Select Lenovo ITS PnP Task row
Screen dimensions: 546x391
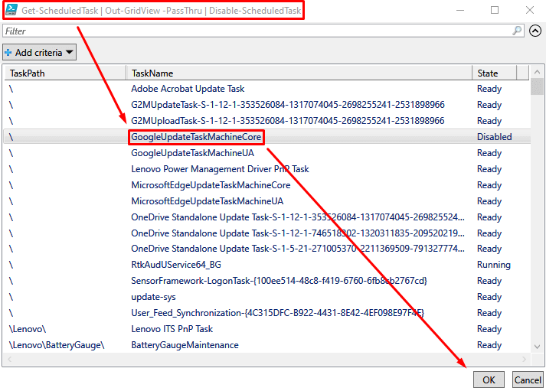[x=172, y=329]
